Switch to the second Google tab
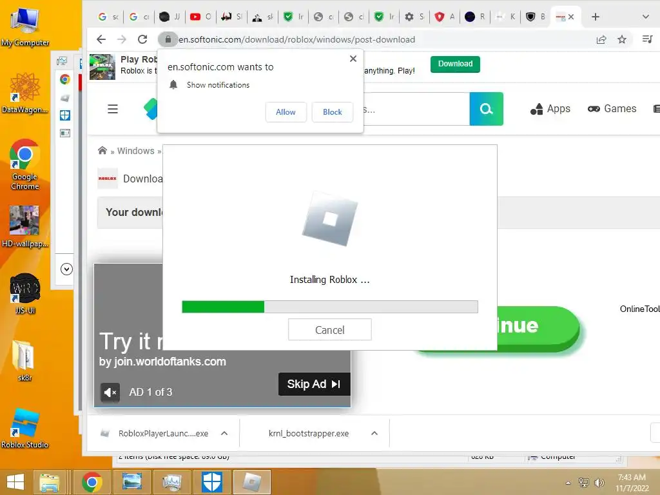The height and width of the screenshot is (495, 660). point(139,17)
